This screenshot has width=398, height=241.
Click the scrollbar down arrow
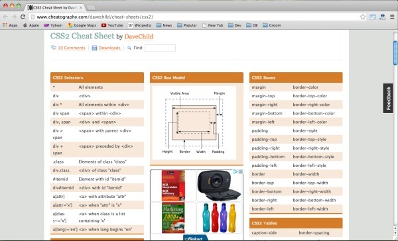tap(395, 233)
